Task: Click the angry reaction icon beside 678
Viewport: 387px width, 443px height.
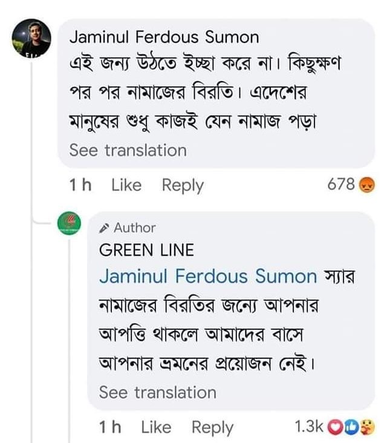Action: click(x=366, y=184)
